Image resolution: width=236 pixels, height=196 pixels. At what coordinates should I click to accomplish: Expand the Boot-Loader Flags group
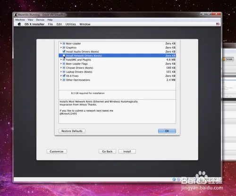coord(61,64)
